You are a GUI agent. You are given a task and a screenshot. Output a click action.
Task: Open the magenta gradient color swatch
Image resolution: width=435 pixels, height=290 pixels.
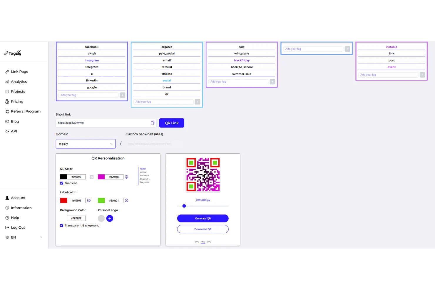(x=101, y=177)
